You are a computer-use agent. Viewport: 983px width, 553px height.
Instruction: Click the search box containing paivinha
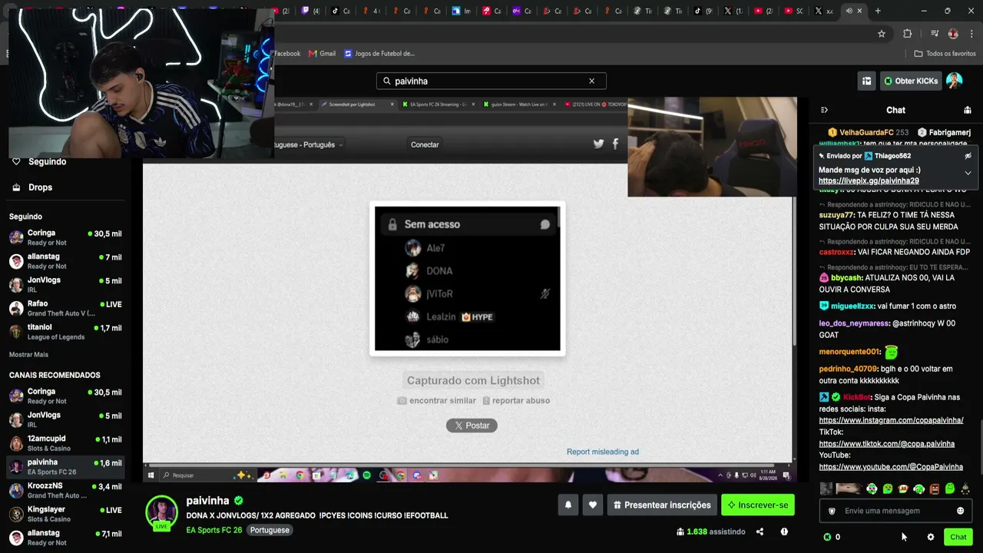click(491, 81)
